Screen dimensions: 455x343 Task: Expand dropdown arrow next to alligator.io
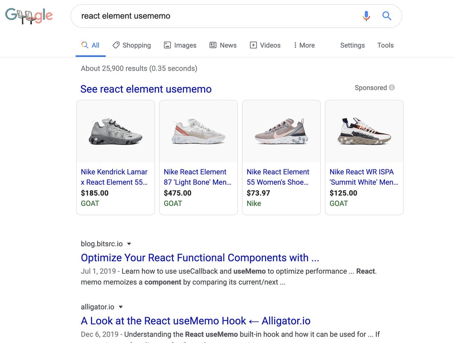(121, 307)
